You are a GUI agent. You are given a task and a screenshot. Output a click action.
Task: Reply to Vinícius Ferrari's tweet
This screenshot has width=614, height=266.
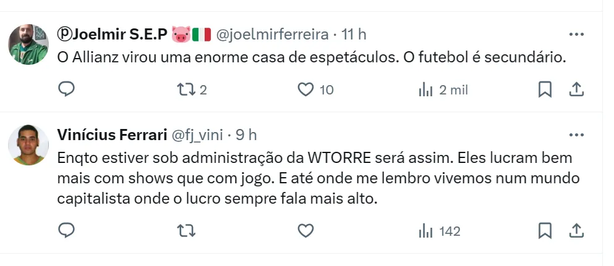pyautogui.click(x=67, y=231)
